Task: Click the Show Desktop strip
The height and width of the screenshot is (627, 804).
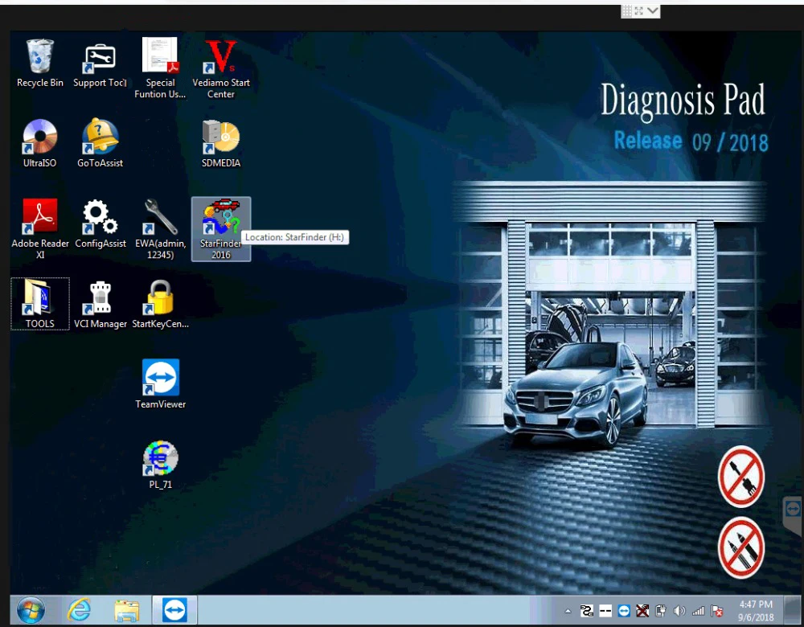Action: [x=794, y=610]
